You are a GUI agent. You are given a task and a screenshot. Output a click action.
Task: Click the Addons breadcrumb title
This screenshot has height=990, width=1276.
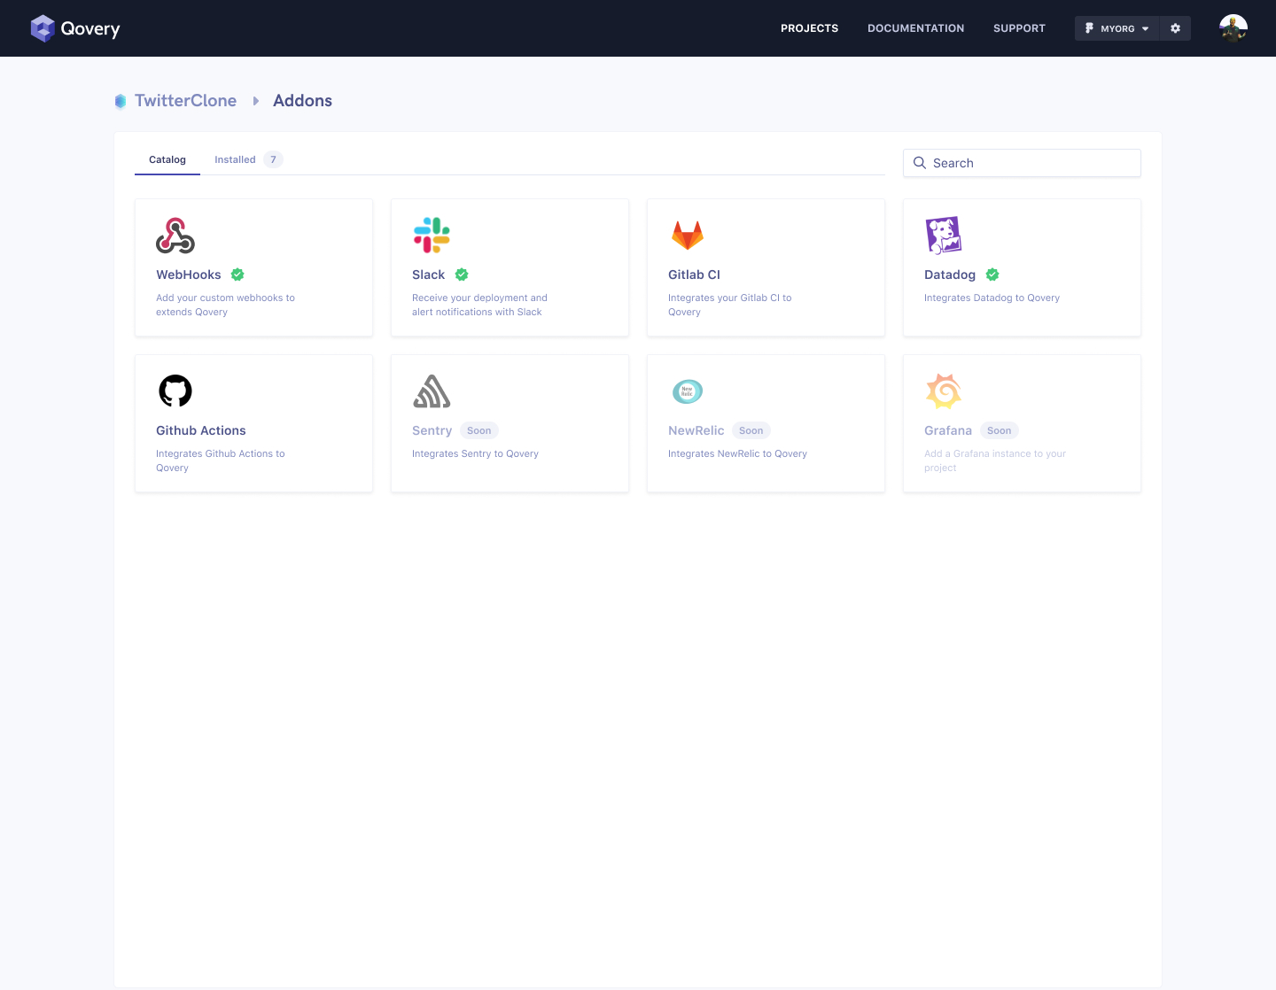click(x=302, y=101)
